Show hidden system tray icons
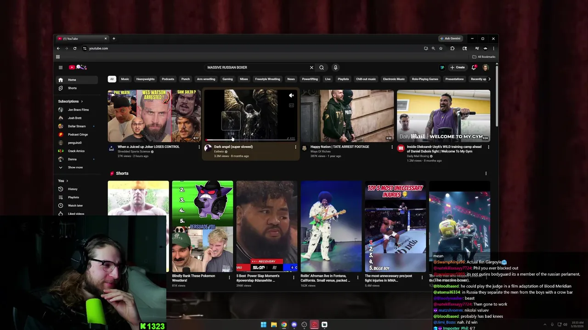Viewport: 588px width, 330px height. pyautogui.click(x=545, y=325)
